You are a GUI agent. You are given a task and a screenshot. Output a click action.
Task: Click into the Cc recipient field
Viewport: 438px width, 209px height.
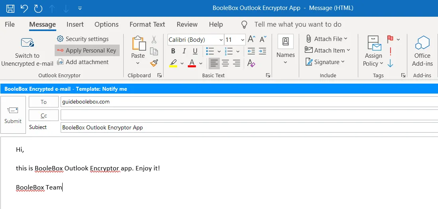point(249,115)
